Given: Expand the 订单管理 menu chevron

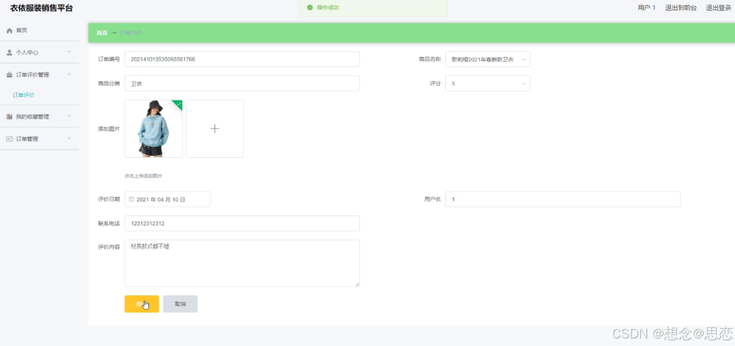Looking at the screenshot, I should coord(69,139).
